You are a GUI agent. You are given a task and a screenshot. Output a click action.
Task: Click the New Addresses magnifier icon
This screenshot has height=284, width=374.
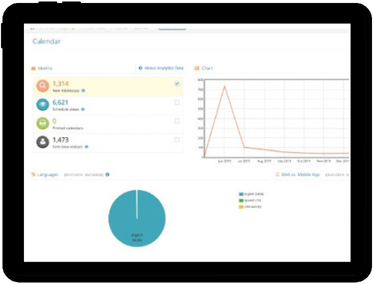click(x=42, y=87)
